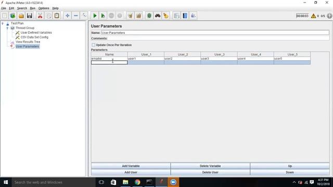
Task: Open the Help menu
Action: click(55, 8)
